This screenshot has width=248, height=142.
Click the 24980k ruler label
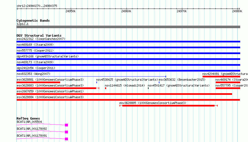pyautogui.click(x=237, y=11)
